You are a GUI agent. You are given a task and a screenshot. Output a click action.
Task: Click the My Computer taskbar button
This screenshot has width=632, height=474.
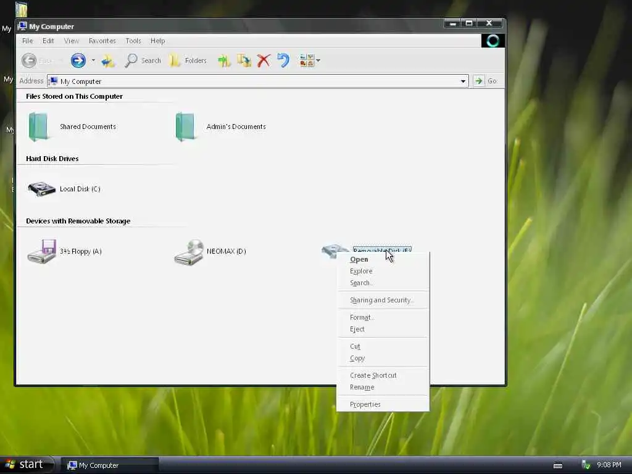[x=110, y=465]
